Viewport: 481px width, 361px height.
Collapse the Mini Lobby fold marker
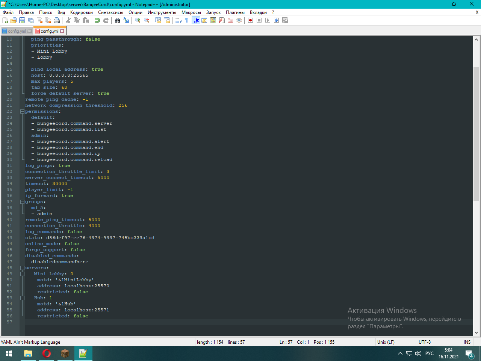(x=22, y=274)
